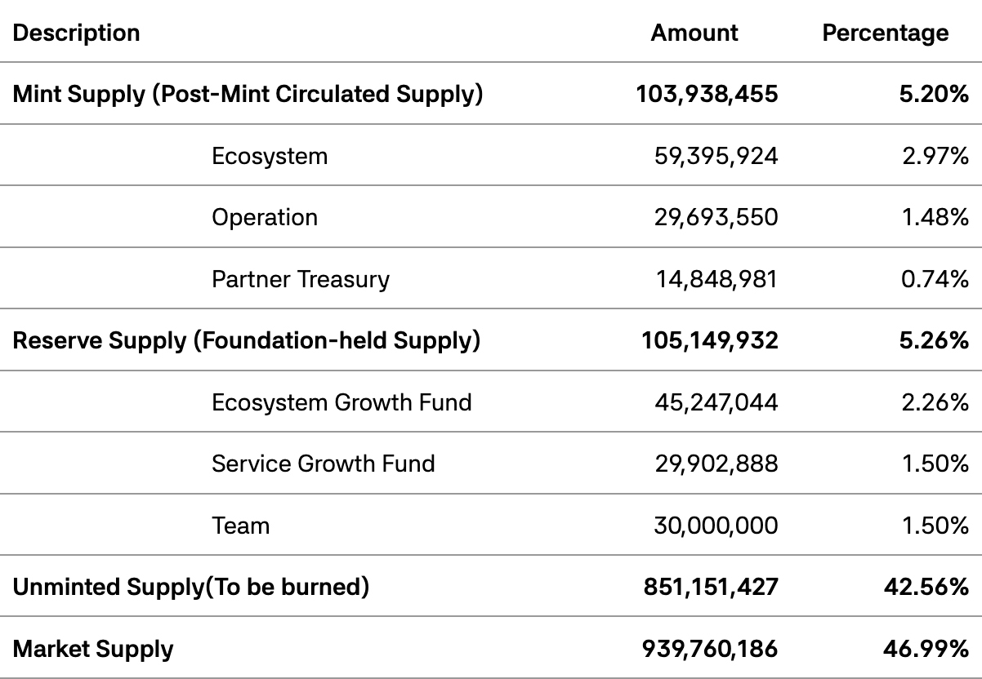Click the Service Growth Fund label
The height and width of the screenshot is (679, 982).
pyautogui.click(x=324, y=464)
